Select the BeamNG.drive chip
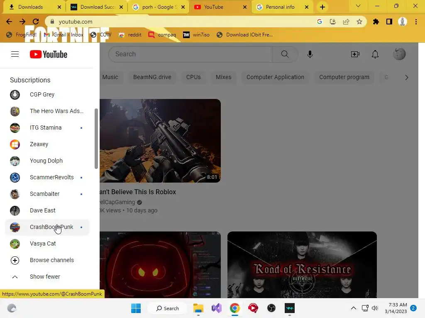 pos(152,77)
